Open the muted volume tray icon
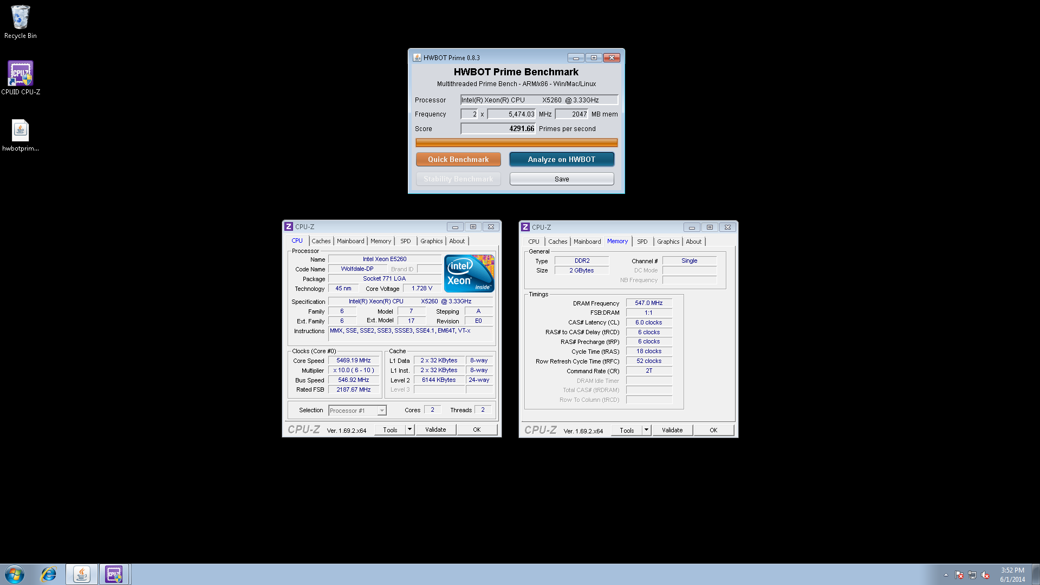The height and width of the screenshot is (585, 1040). [985, 575]
